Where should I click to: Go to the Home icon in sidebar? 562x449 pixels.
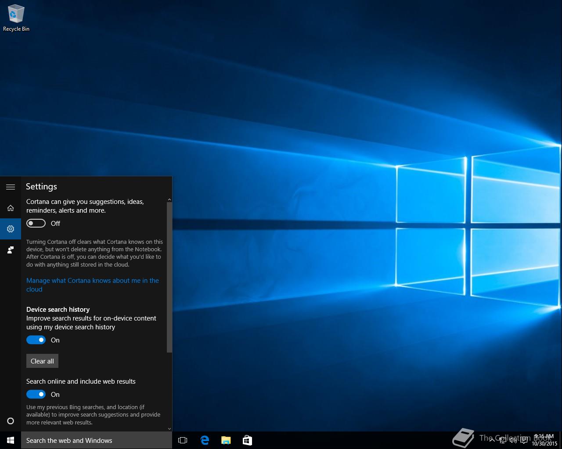(x=11, y=208)
